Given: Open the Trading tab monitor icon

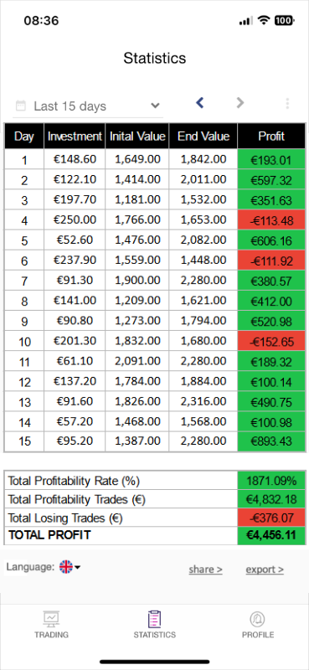Looking at the screenshot, I should pos(51,618).
